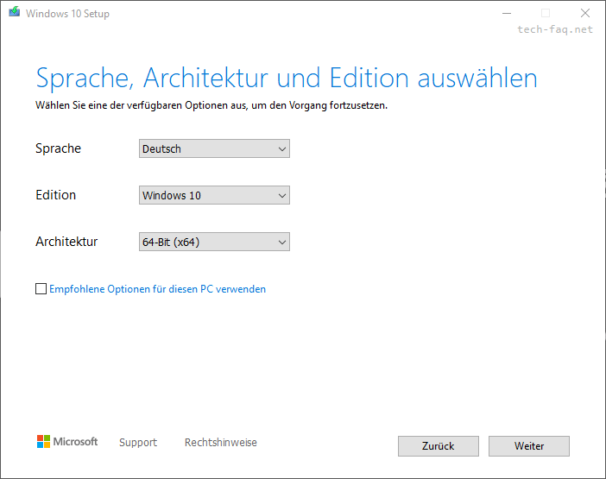Click the 'Windows 10 Setup' title text
Viewport: 606px width, 479px height.
coord(67,14)
